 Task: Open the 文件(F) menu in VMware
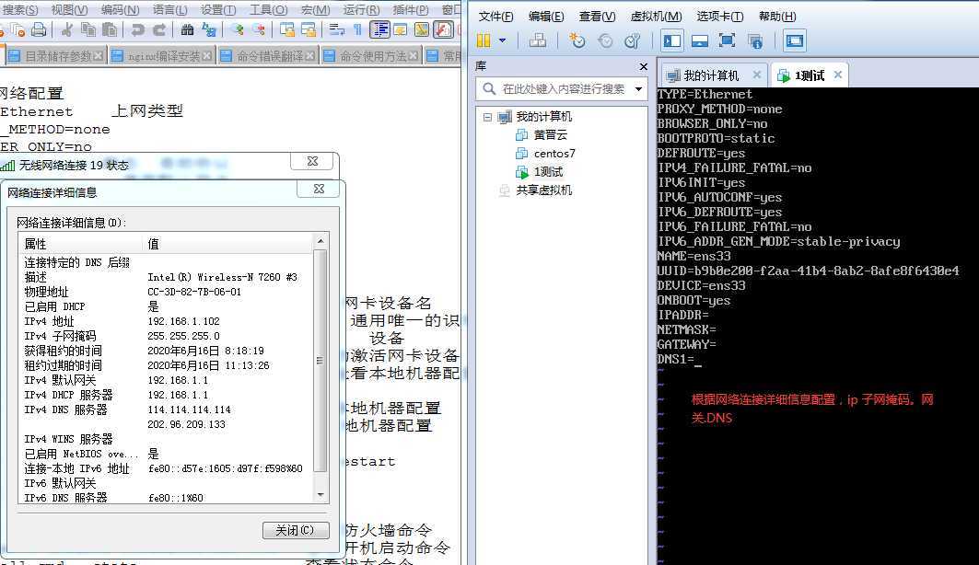coord(495,17)
